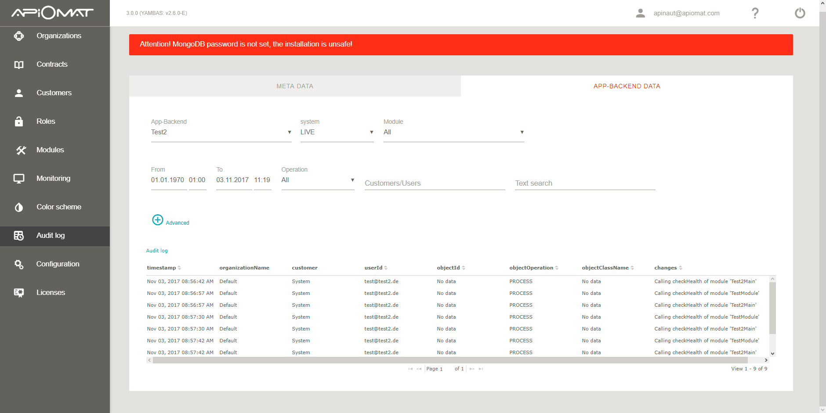Click apinaut@apiomat.com account name
This screenshot has width=826, height=413.
coord(686,13)
